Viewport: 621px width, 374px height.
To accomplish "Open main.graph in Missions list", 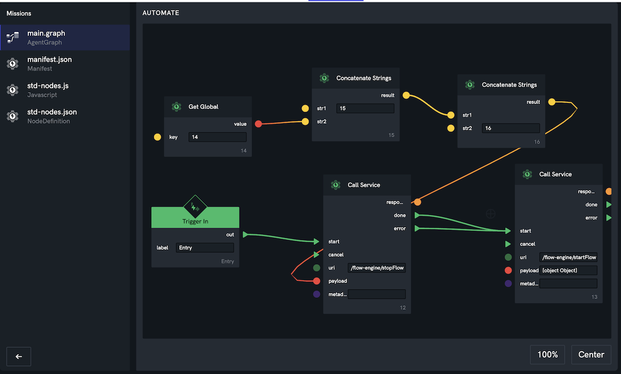I will (x=65, y=38).
